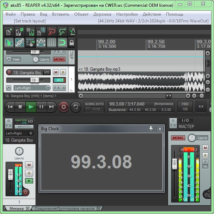Toggle the metronome icon

pos(72,32)
